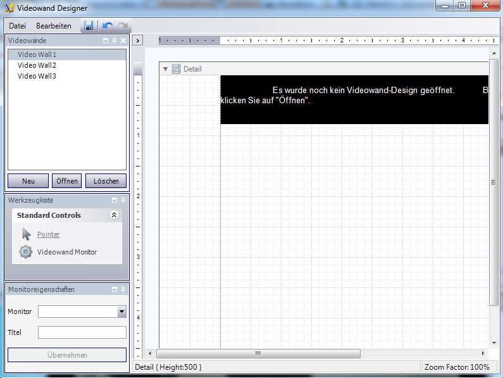Viewport: 503px width, 378px height.
Task: Select Video Wall 2 in list
Action: [67, 65]
